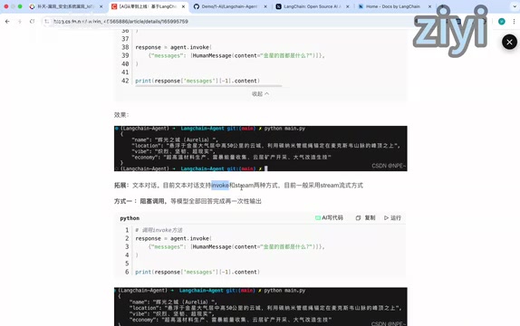Open the Chrome three-dot menu
This screenshot has height=326, width=520.
click(514, 22)
